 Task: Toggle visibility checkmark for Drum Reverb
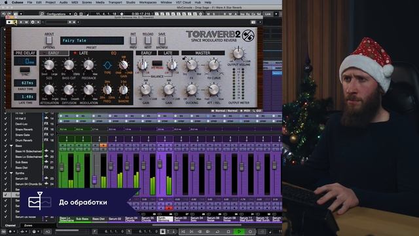pos(6,140)
